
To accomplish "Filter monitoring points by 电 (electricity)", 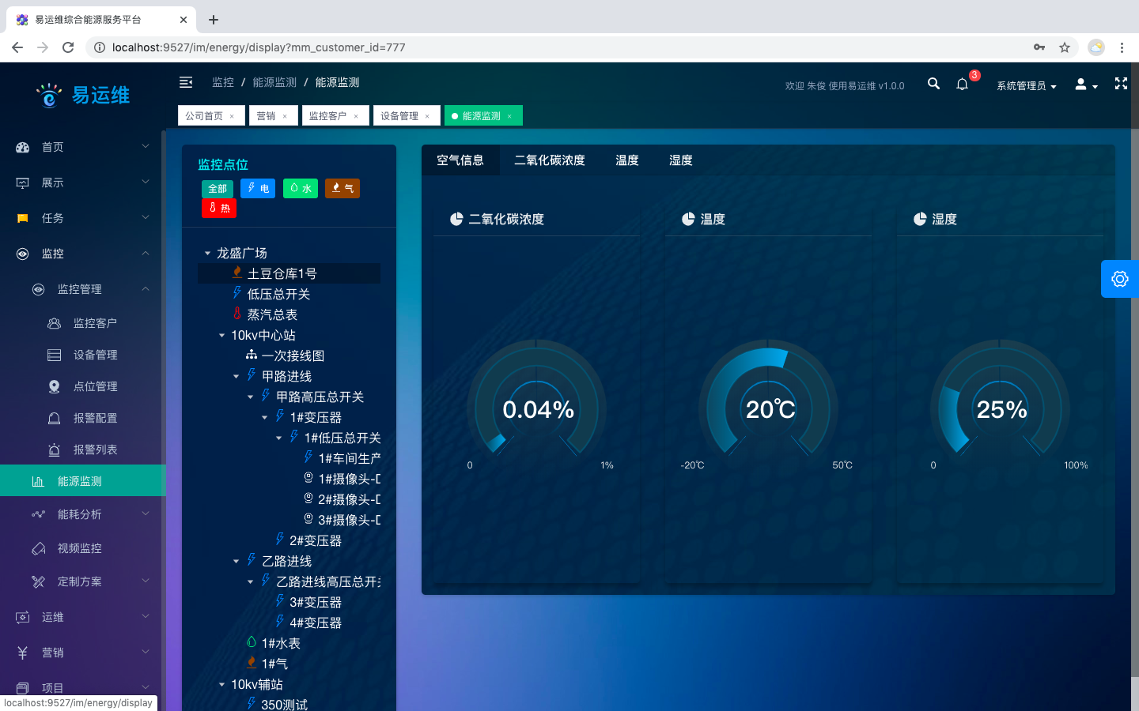I will (x=258, y=188).
